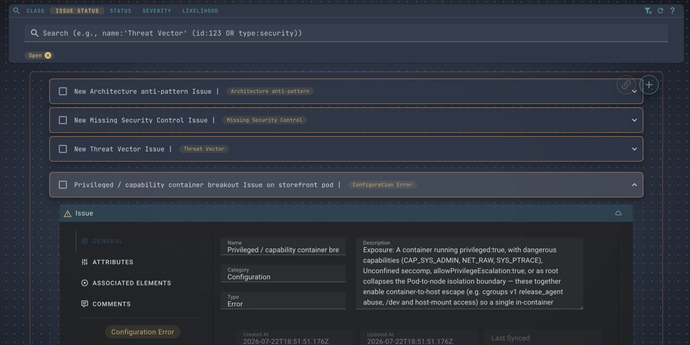Screen dimensions: 690x345
Task: Expand the New Missing Security Control Issue row
Action: (634, 120)
